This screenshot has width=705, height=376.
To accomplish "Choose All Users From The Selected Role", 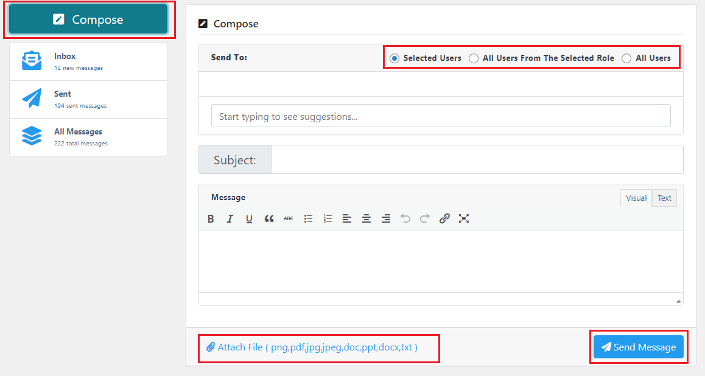I will [x=474, y=58].
